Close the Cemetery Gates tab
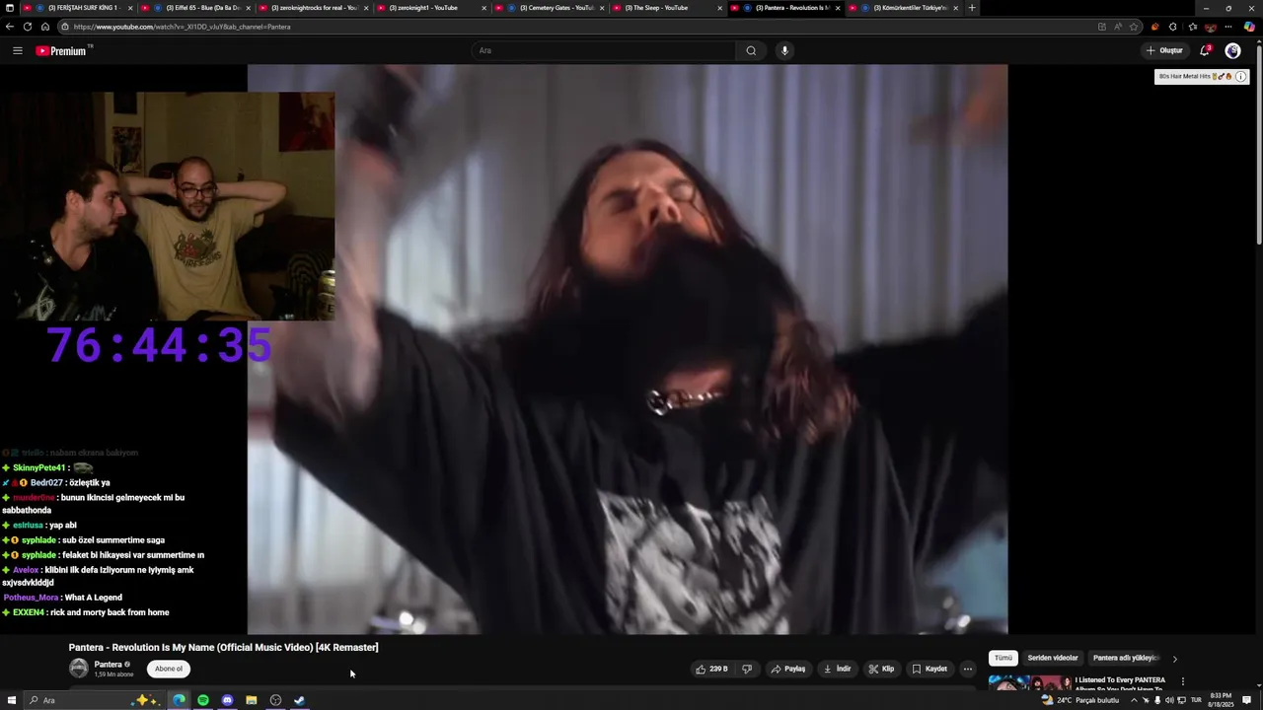1263x710 pixels. pos(601,8)
